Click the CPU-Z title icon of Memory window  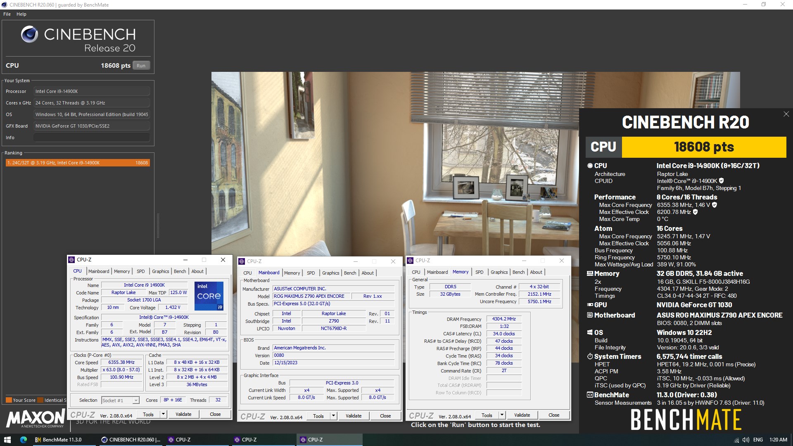click(410, 261)
